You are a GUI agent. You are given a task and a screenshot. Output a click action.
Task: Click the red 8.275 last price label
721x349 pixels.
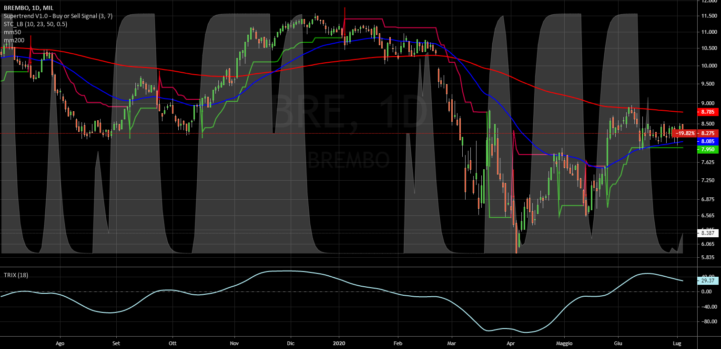coord(707,134)
